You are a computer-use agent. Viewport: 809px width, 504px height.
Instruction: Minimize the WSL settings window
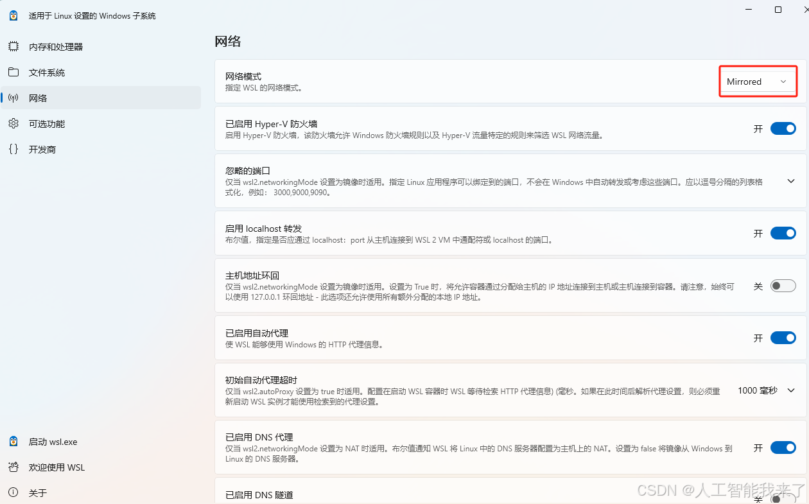click(749, 10)
